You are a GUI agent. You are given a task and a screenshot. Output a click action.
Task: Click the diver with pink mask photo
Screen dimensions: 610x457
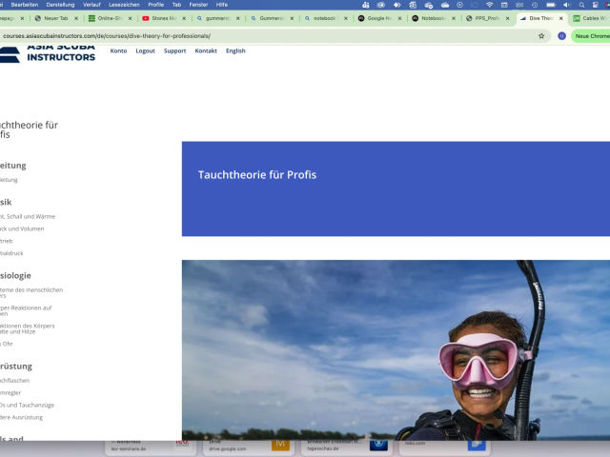[x=396, y=350]
